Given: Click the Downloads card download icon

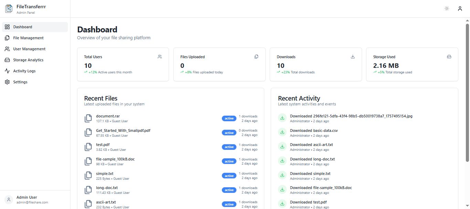Looking at the screenshot, I should point(353,57).
